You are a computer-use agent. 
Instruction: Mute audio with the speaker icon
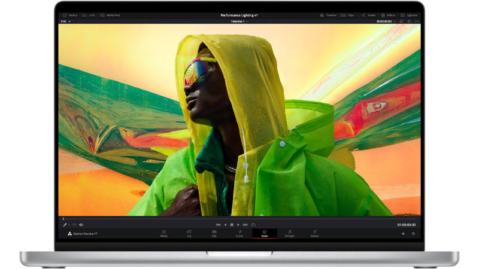coord(81,225)
